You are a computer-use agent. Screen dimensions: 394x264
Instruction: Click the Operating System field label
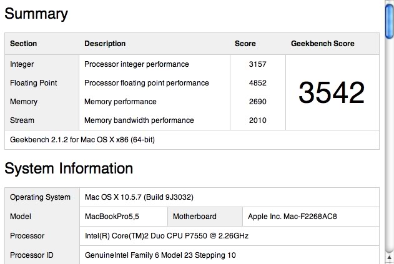click(41, 197)
